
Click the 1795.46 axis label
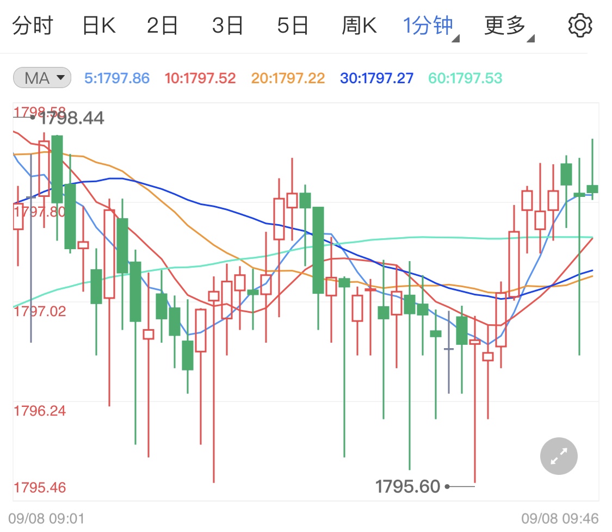pyautogui.click(x=39, y=487)
